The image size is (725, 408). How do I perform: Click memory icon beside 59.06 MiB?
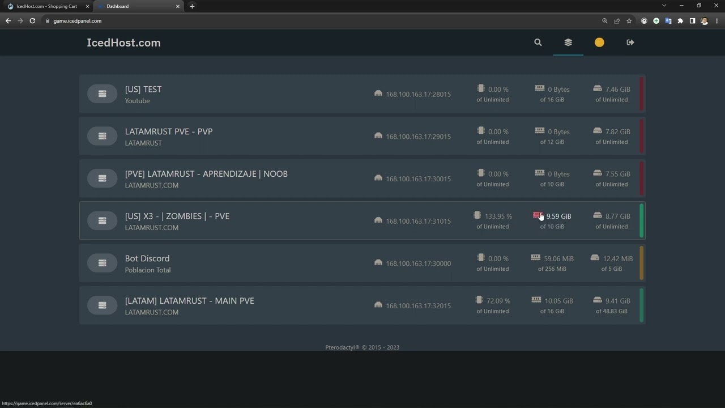(x=535, y=257)
